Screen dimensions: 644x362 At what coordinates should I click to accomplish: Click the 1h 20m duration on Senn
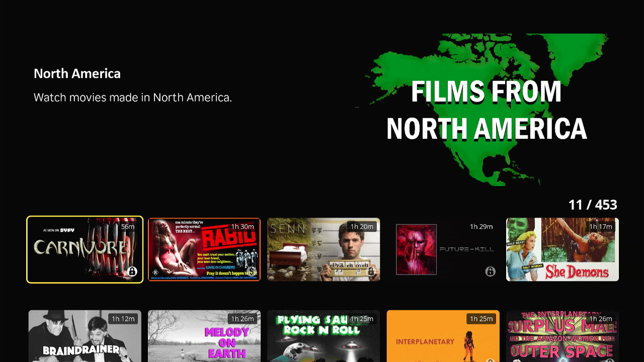point(362,227)
